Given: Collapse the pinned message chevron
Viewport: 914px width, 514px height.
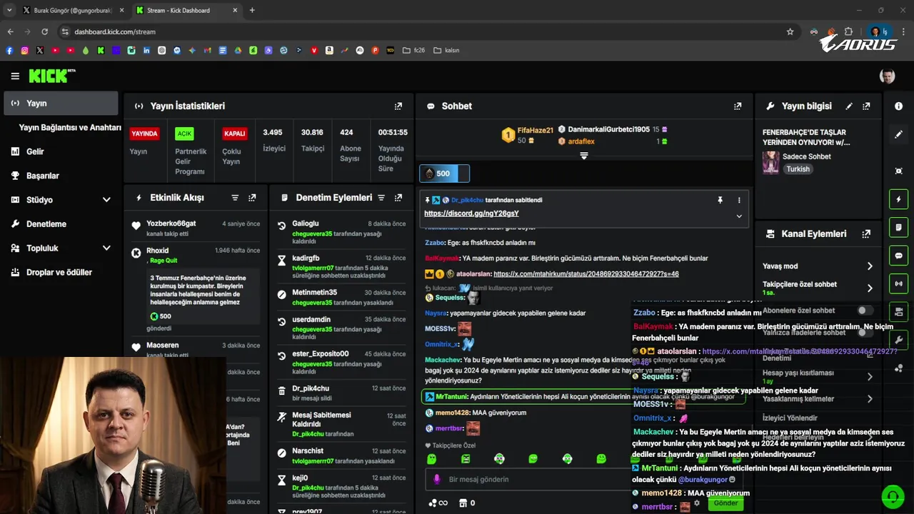Looking at the screenshot, I should 739,216.
